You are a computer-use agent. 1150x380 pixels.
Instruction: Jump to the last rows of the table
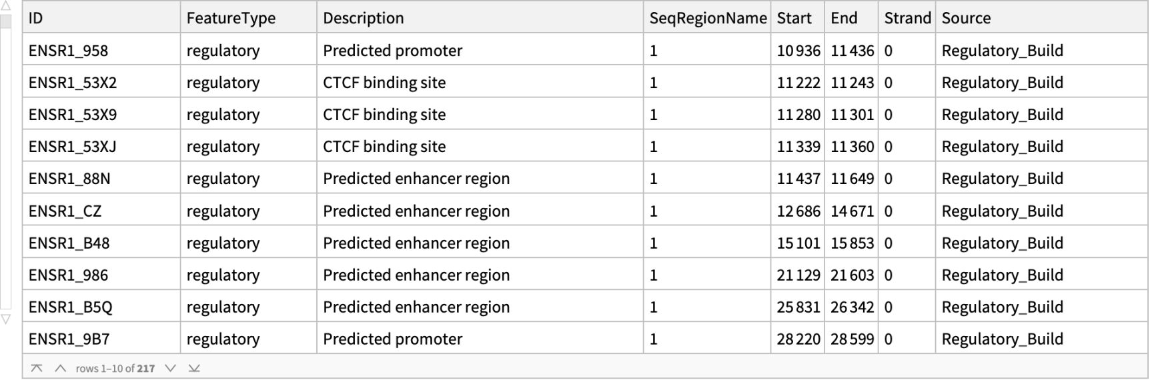point(194,368)
